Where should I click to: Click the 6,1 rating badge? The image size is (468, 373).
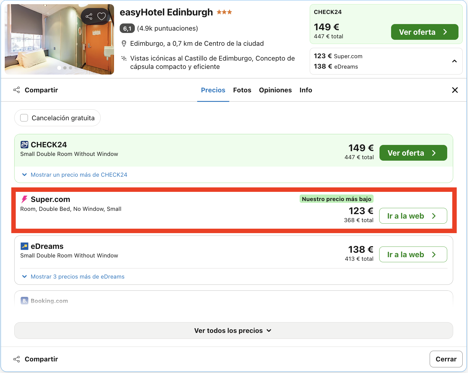tap(127, 29)
